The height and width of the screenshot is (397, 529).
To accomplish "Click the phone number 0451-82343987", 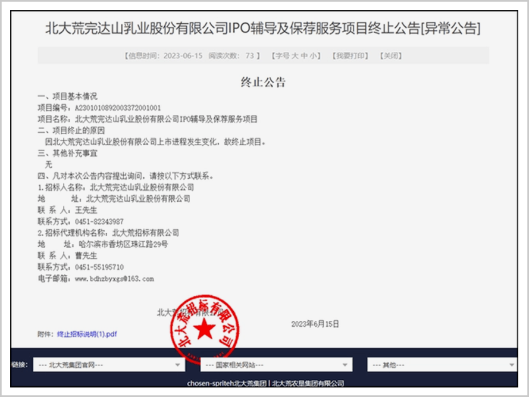I will 99,221.
